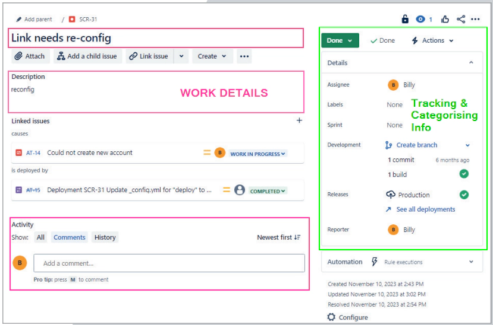Click the Link issue button

(150, 56)
